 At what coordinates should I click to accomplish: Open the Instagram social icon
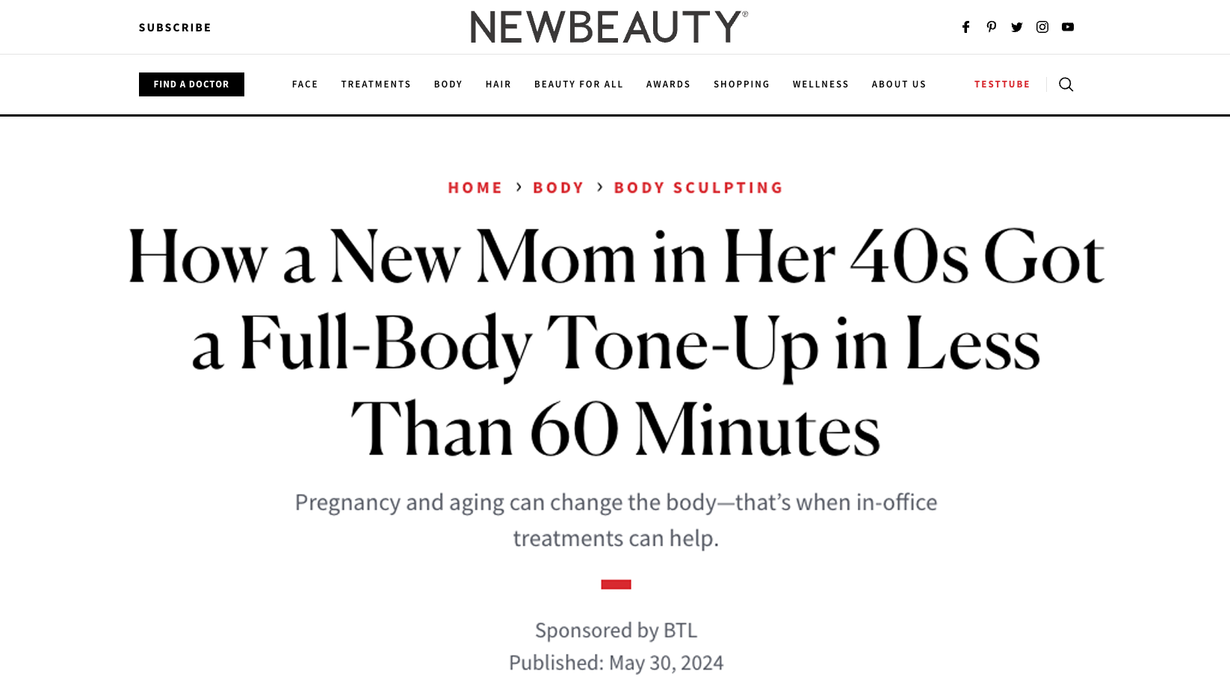[x=1042, y=27]
